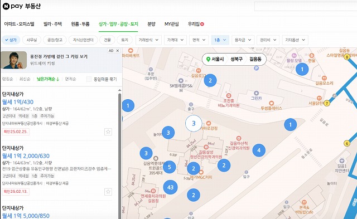
Task: Open the 분양 tab
Action: pyautogui.click(x=151, y=24)
